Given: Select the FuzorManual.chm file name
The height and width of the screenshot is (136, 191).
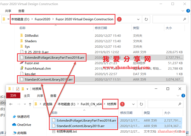Looking at the screenshot, I should tap(38, 68).
